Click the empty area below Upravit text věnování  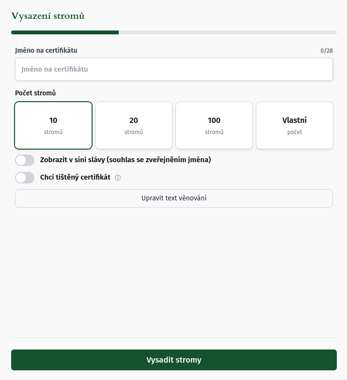174,271
